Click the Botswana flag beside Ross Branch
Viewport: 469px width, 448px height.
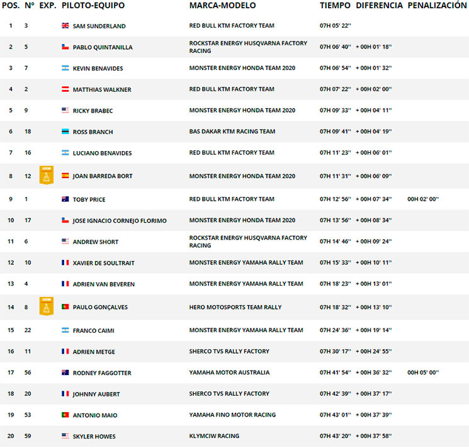pos(65,132)
